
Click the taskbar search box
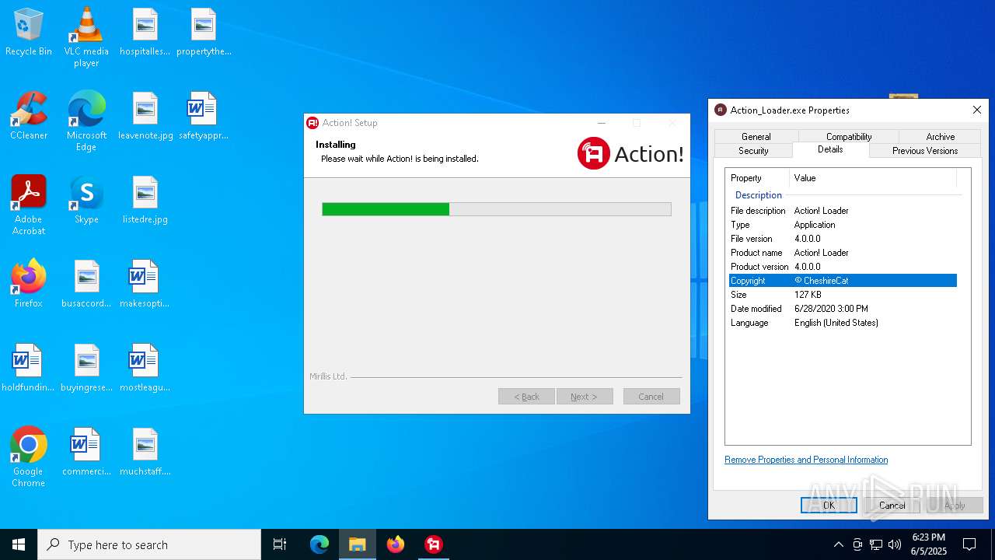point(149,544)
